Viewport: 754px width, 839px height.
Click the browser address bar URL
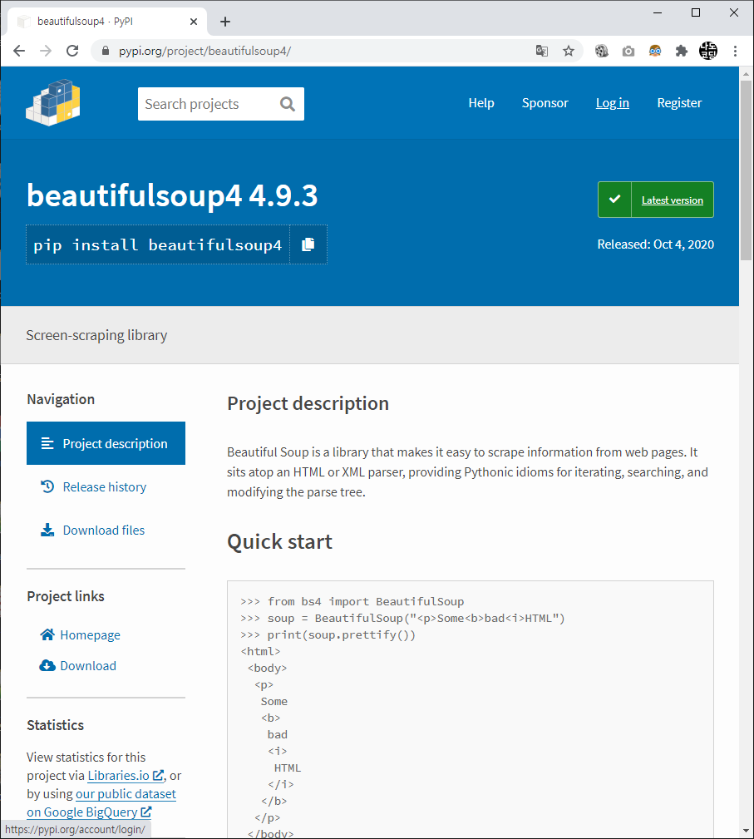205,51
